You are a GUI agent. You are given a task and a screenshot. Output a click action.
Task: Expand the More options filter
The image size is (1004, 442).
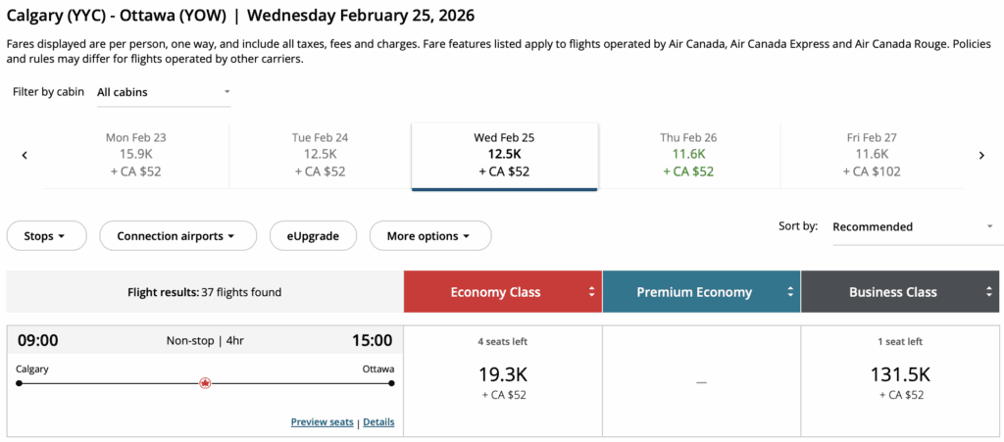tap(429, 236)
